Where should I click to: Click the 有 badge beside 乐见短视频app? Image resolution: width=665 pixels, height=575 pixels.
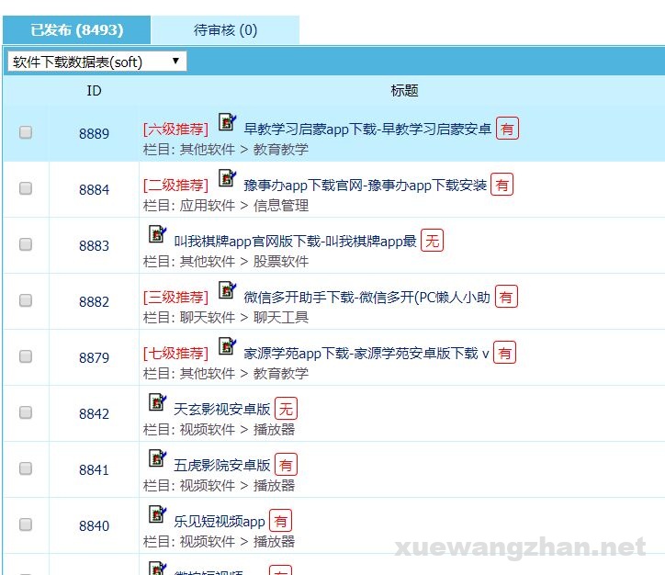[281, 520]
